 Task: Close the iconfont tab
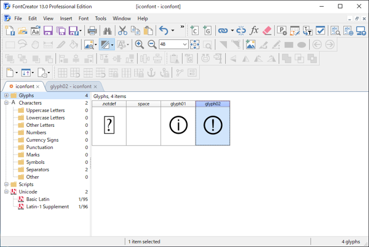pos(38,87)
